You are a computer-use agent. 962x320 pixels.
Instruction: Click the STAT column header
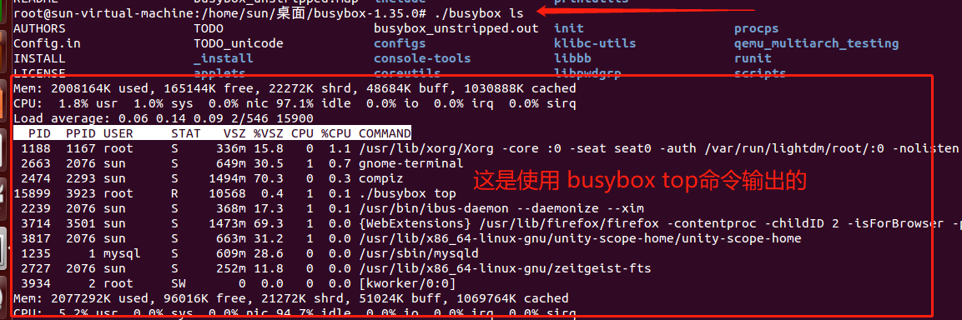186,133
